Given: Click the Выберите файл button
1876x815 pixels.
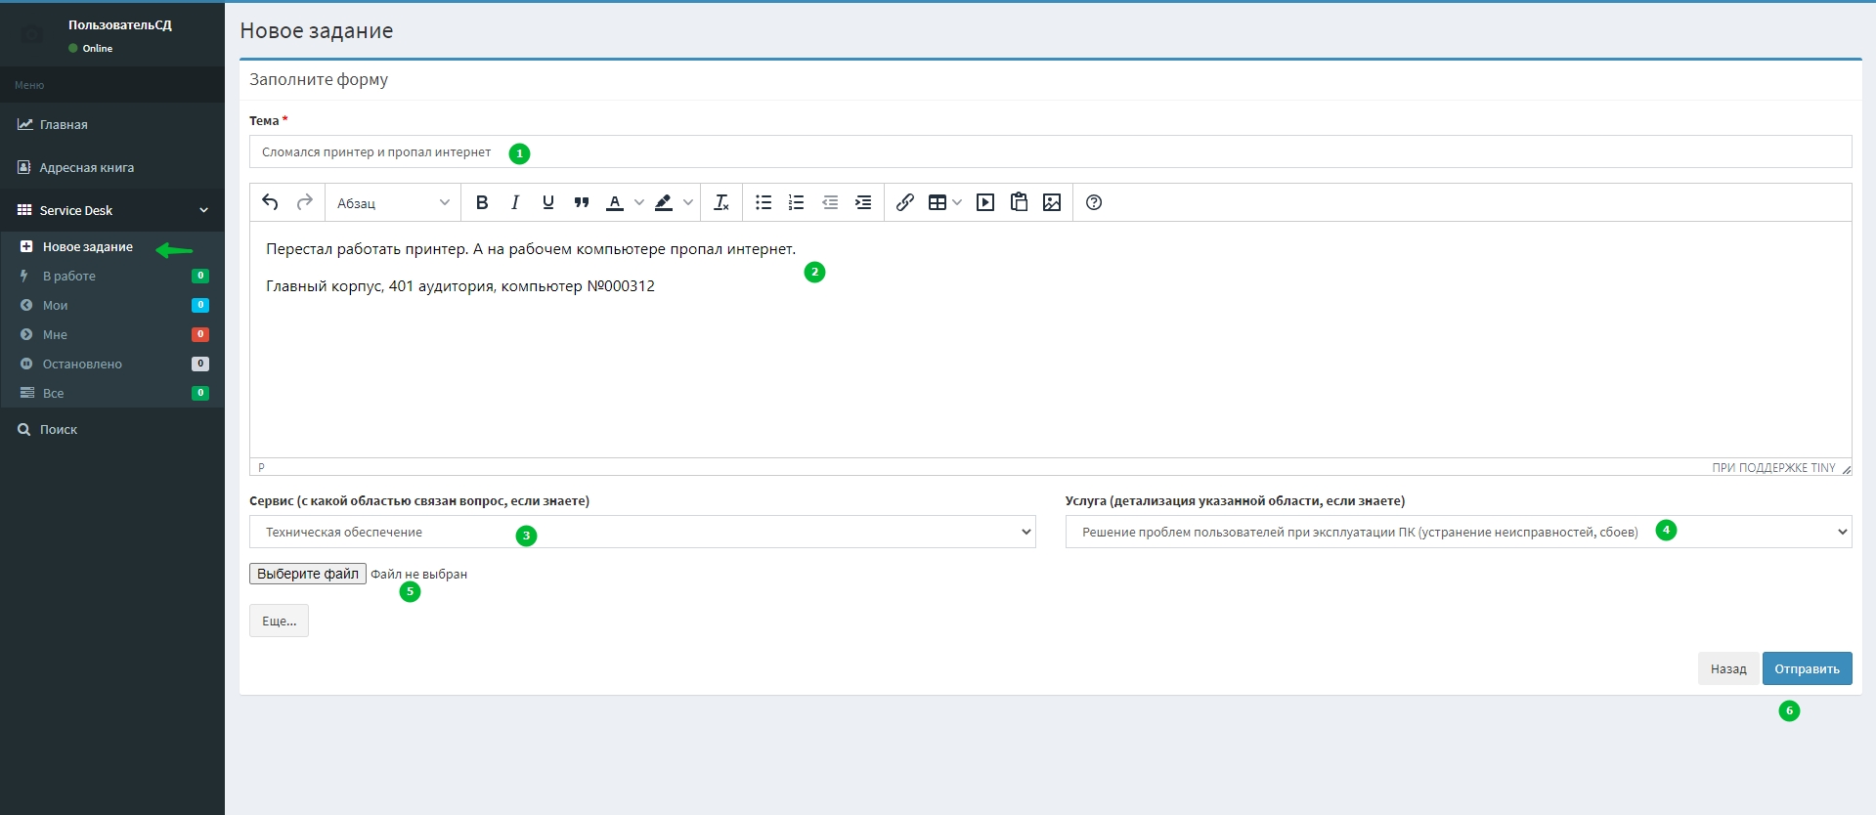Looking at the screenshot, I should point(308,574).
